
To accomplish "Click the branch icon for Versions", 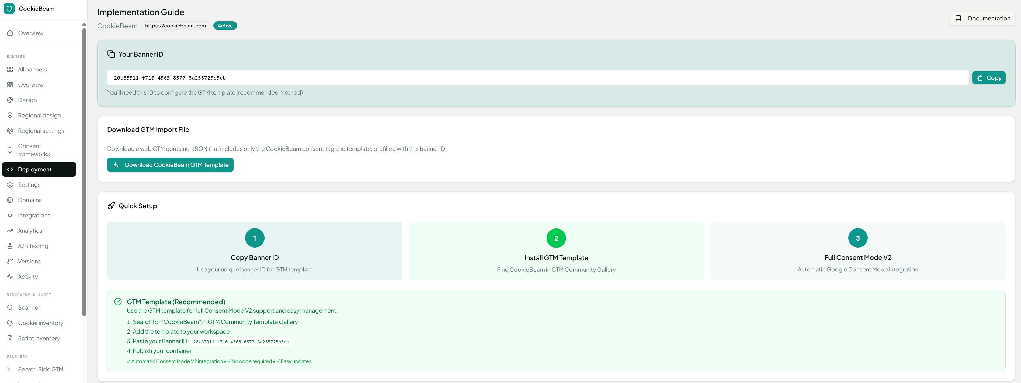I will click(10, 261).
